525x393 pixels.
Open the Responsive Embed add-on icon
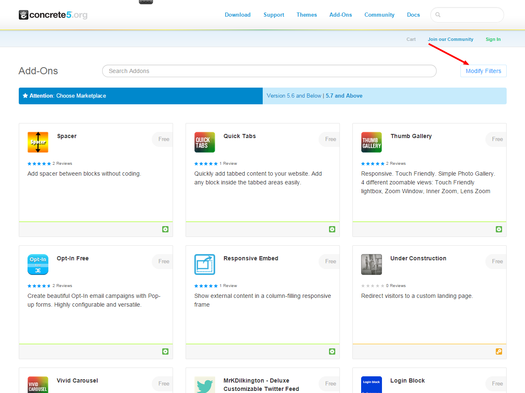click(x=205, y=265)
